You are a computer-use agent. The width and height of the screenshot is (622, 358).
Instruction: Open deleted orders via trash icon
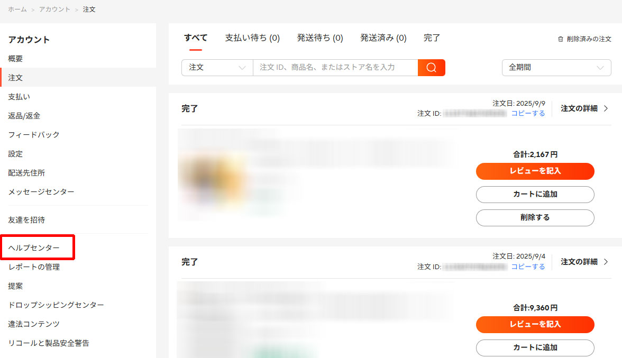coord(561,39)
